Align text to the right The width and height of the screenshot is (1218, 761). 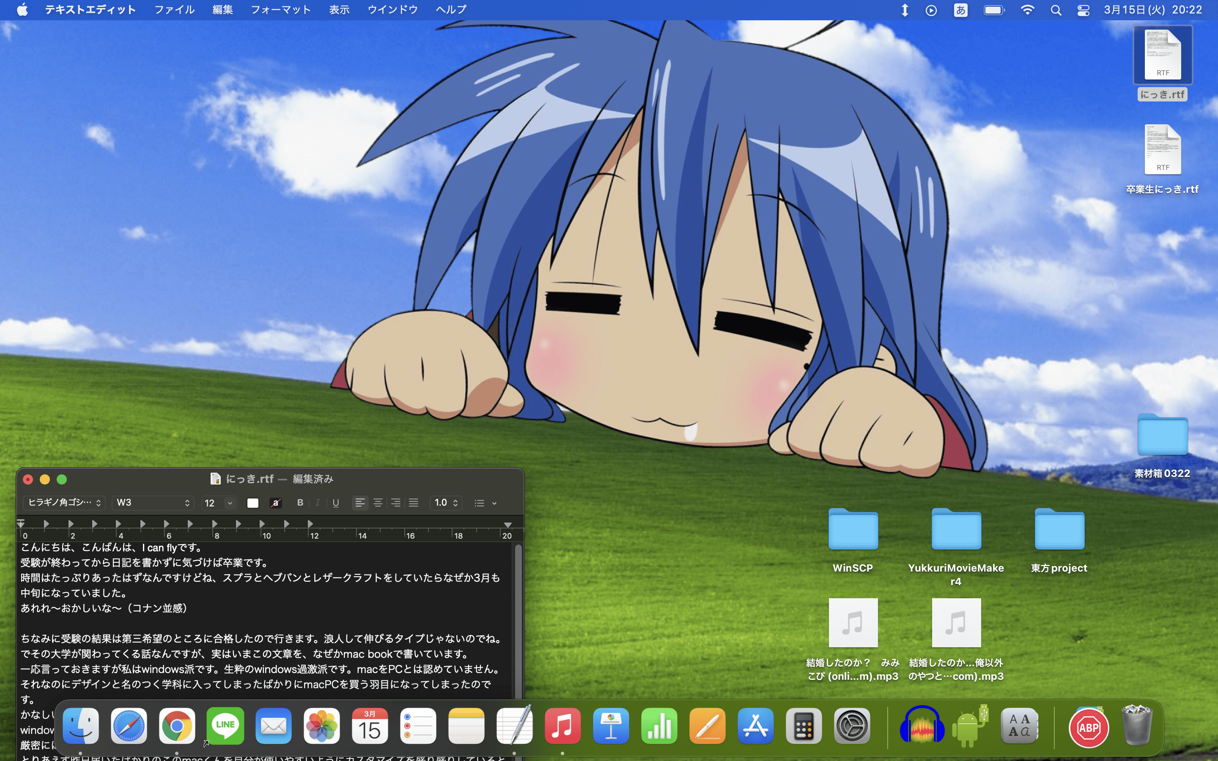click(x=395, y=503)
